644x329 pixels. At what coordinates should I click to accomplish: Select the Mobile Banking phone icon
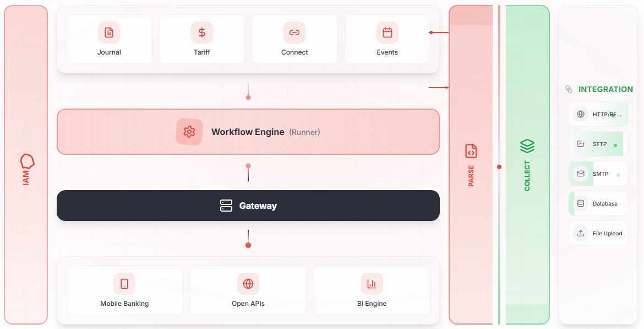coord(124,284)
